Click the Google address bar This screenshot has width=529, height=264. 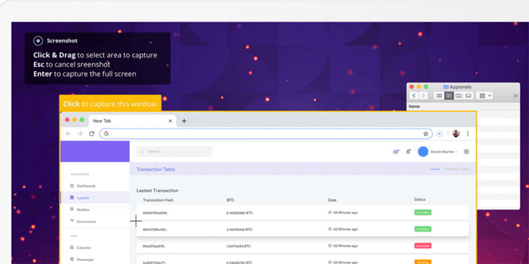tap(266, 134)
